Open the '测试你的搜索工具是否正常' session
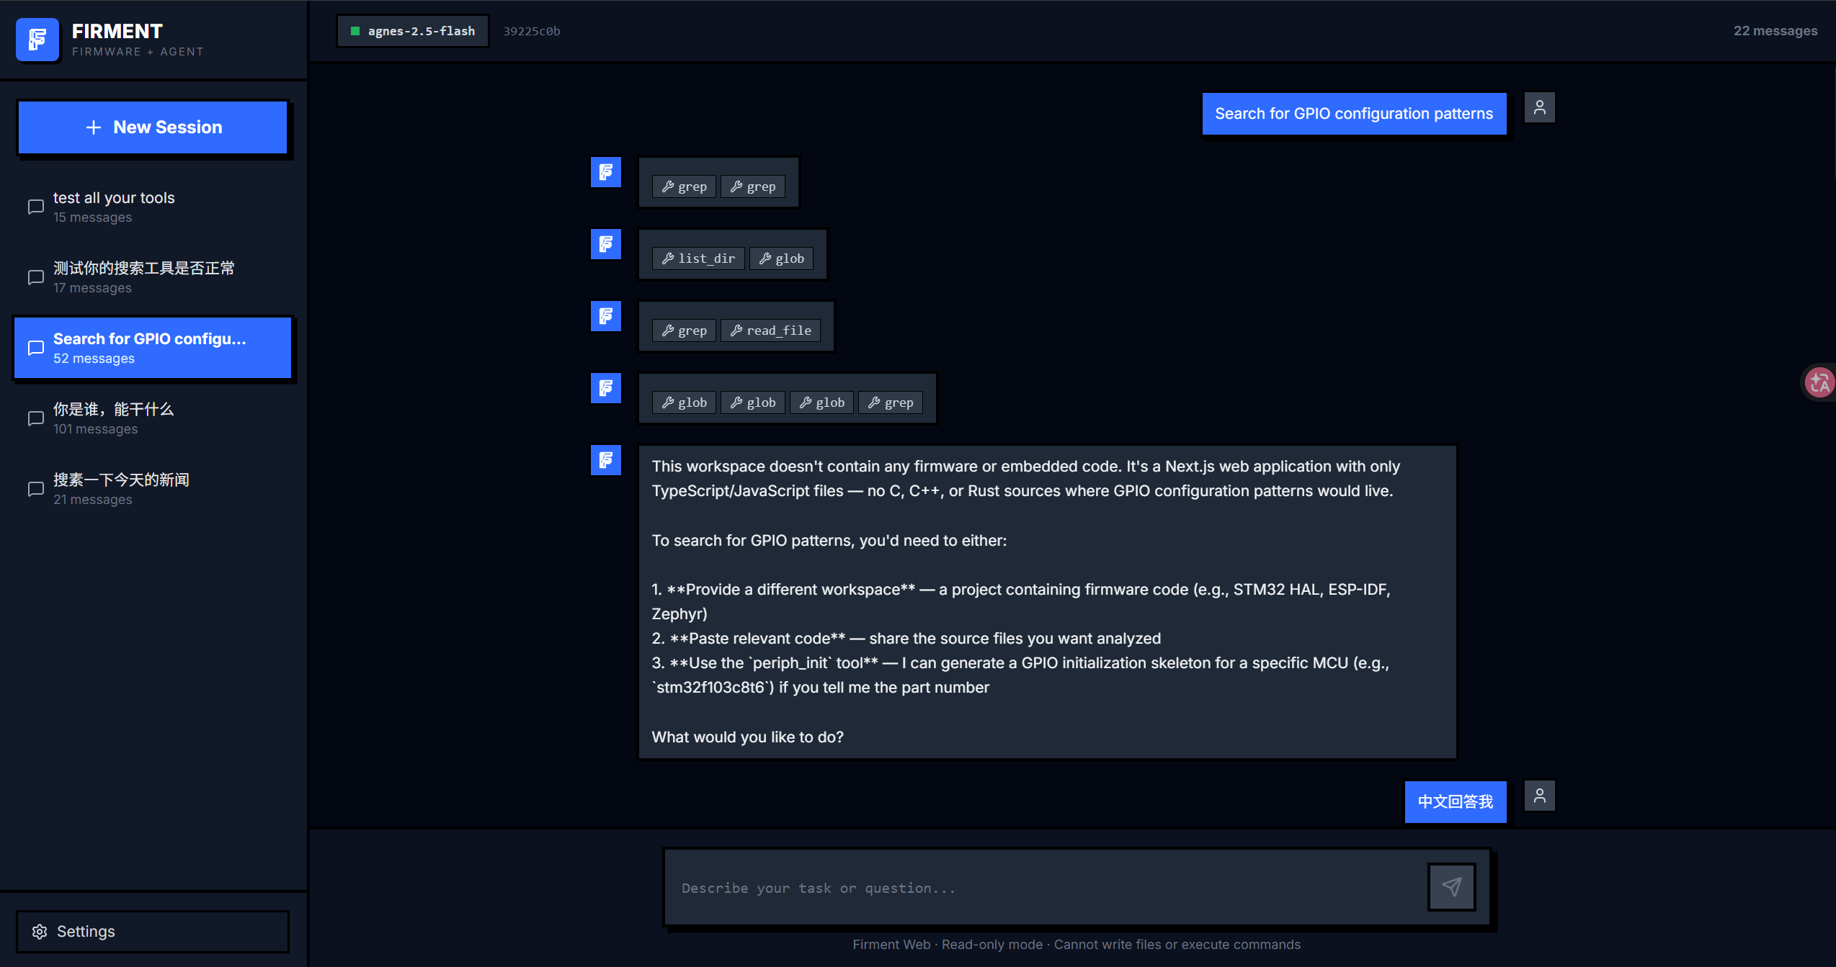Image resolution: width=1836 pixels, height=967 pixels. click(x=153, y=277)
